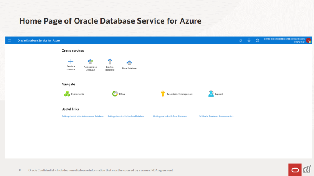Open the Support person icon
The height and width of the screenshot is (176, 314).
click(211, 94)
